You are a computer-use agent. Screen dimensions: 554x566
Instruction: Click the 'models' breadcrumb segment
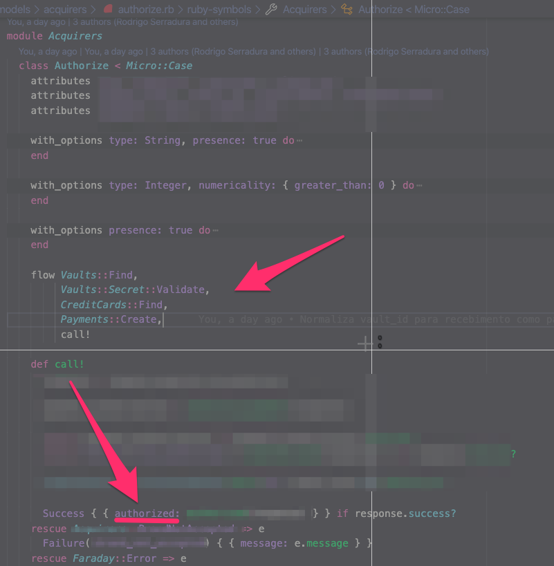pos(15,10)
